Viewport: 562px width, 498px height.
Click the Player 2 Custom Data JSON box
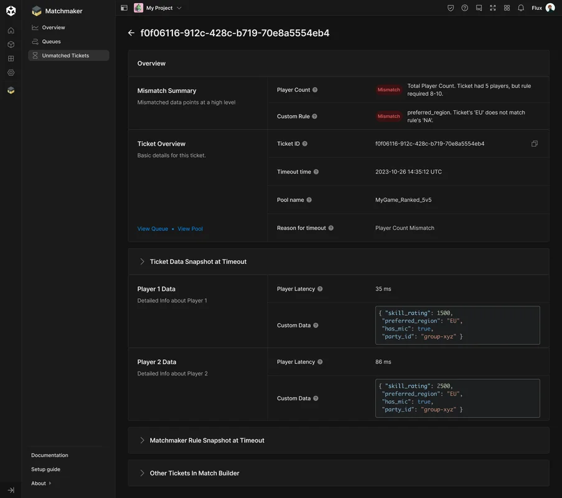pyautogui.click(x=457, y=398)
